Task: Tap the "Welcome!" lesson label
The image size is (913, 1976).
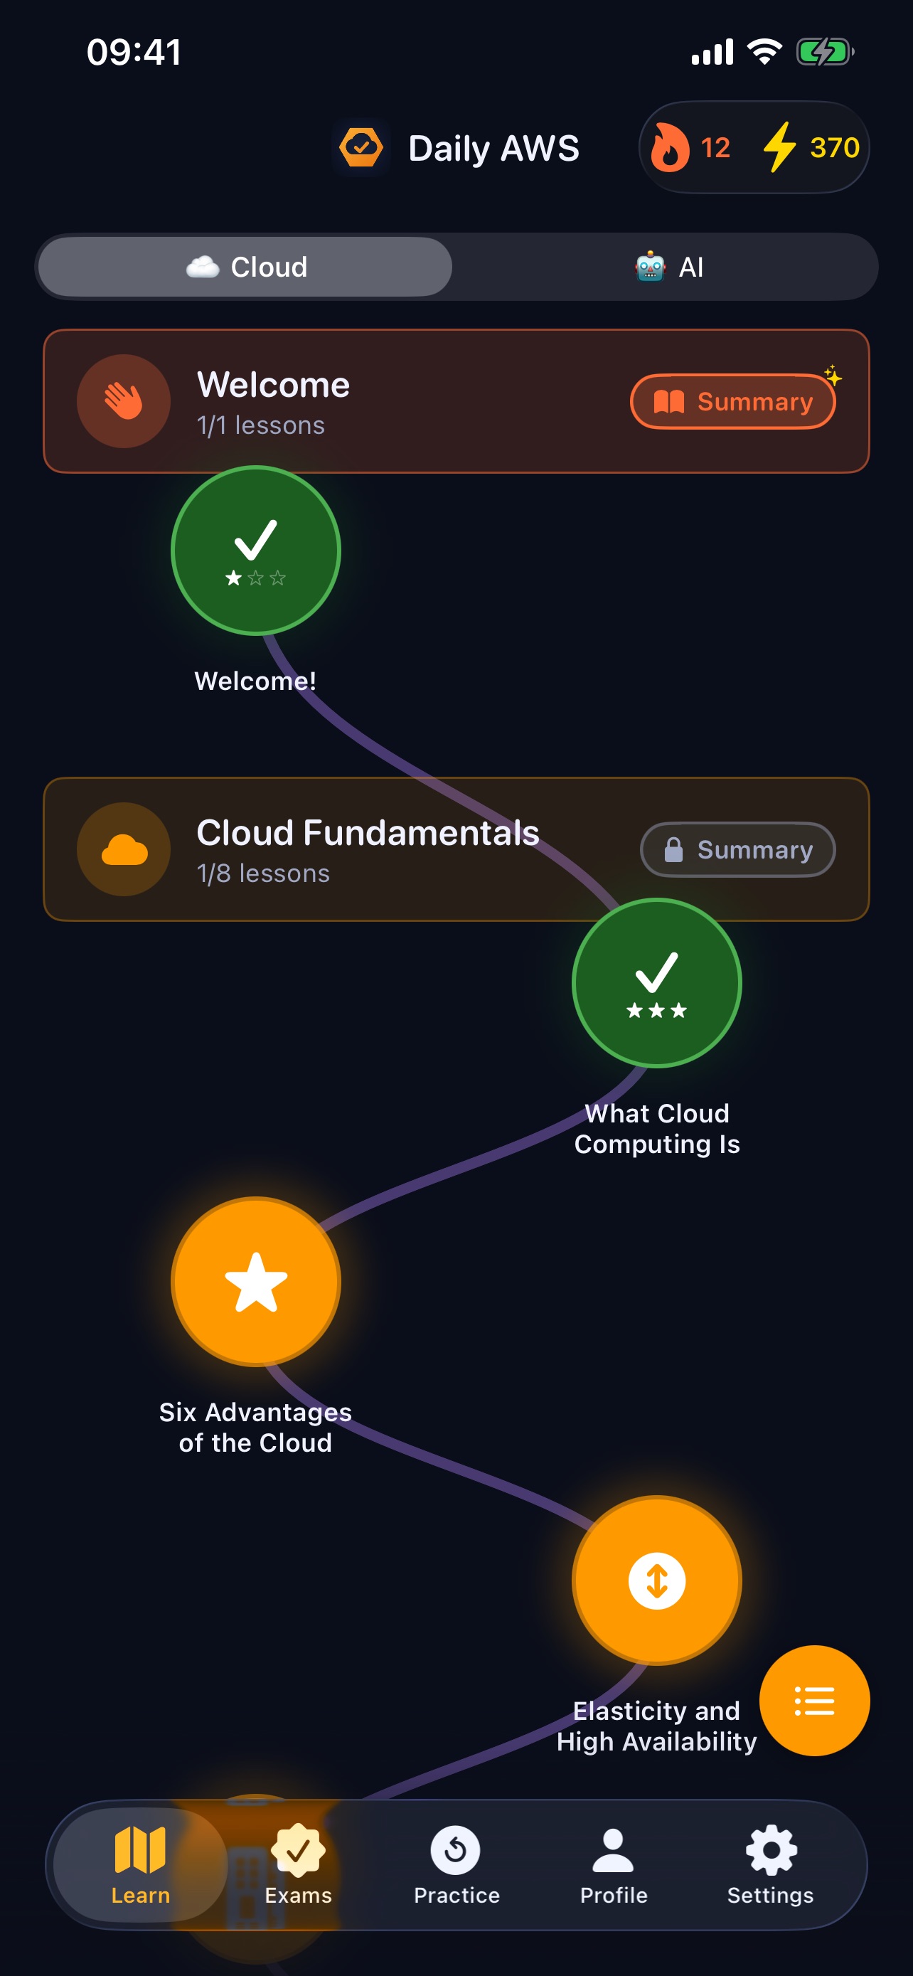Action: pos(255,681)
